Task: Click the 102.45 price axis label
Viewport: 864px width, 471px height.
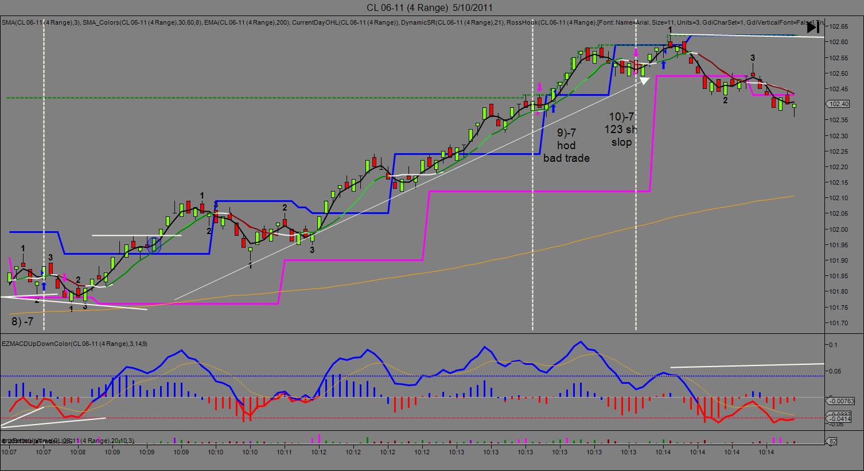Action: [839, 89]
